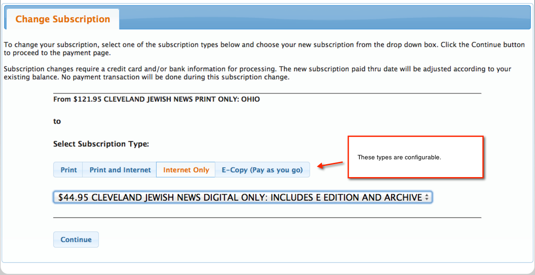
Task: Pick E-Copy (Pay as you go) type
Action: pyautogui.click(x=262, y=170)
